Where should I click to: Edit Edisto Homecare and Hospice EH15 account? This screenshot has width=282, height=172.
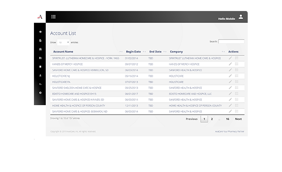[230, 94]
